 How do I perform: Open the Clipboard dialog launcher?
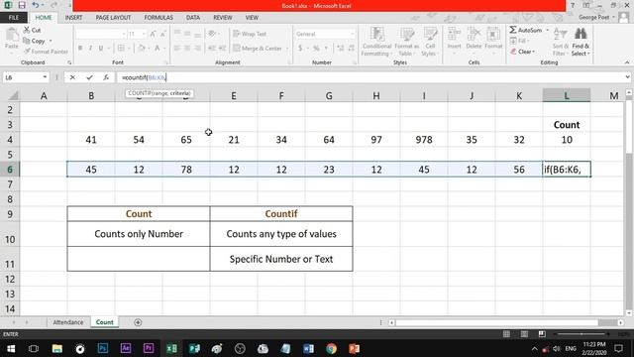69,62
